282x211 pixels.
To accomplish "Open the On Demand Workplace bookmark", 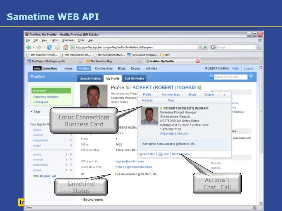I will pos(143,55).
